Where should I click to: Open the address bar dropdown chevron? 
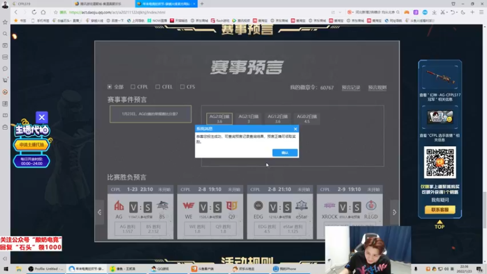tap(340, 12)
